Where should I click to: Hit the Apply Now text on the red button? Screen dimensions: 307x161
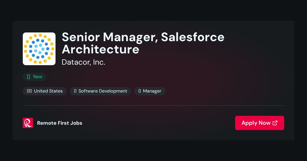pyautogui.click(x=256, y=123)
